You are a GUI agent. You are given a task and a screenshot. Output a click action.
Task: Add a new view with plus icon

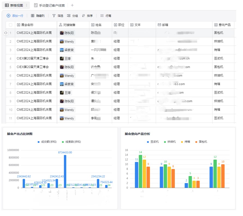pos(72,5)
